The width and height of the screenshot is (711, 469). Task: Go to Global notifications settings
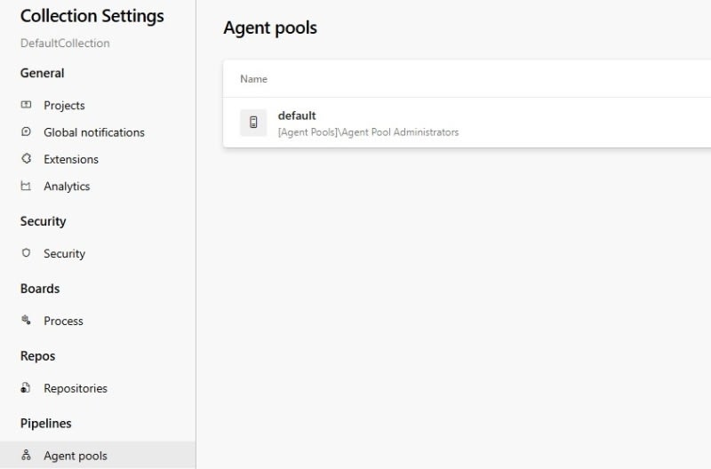[x=93, y=132]
